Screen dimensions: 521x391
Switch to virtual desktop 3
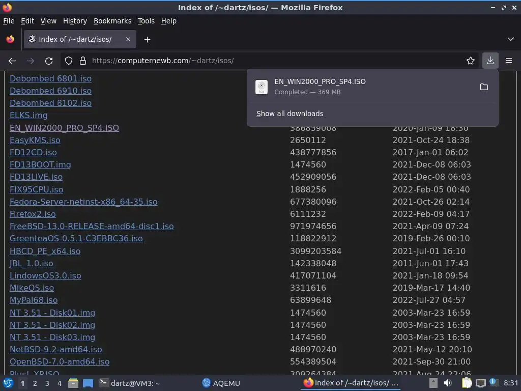47,383
